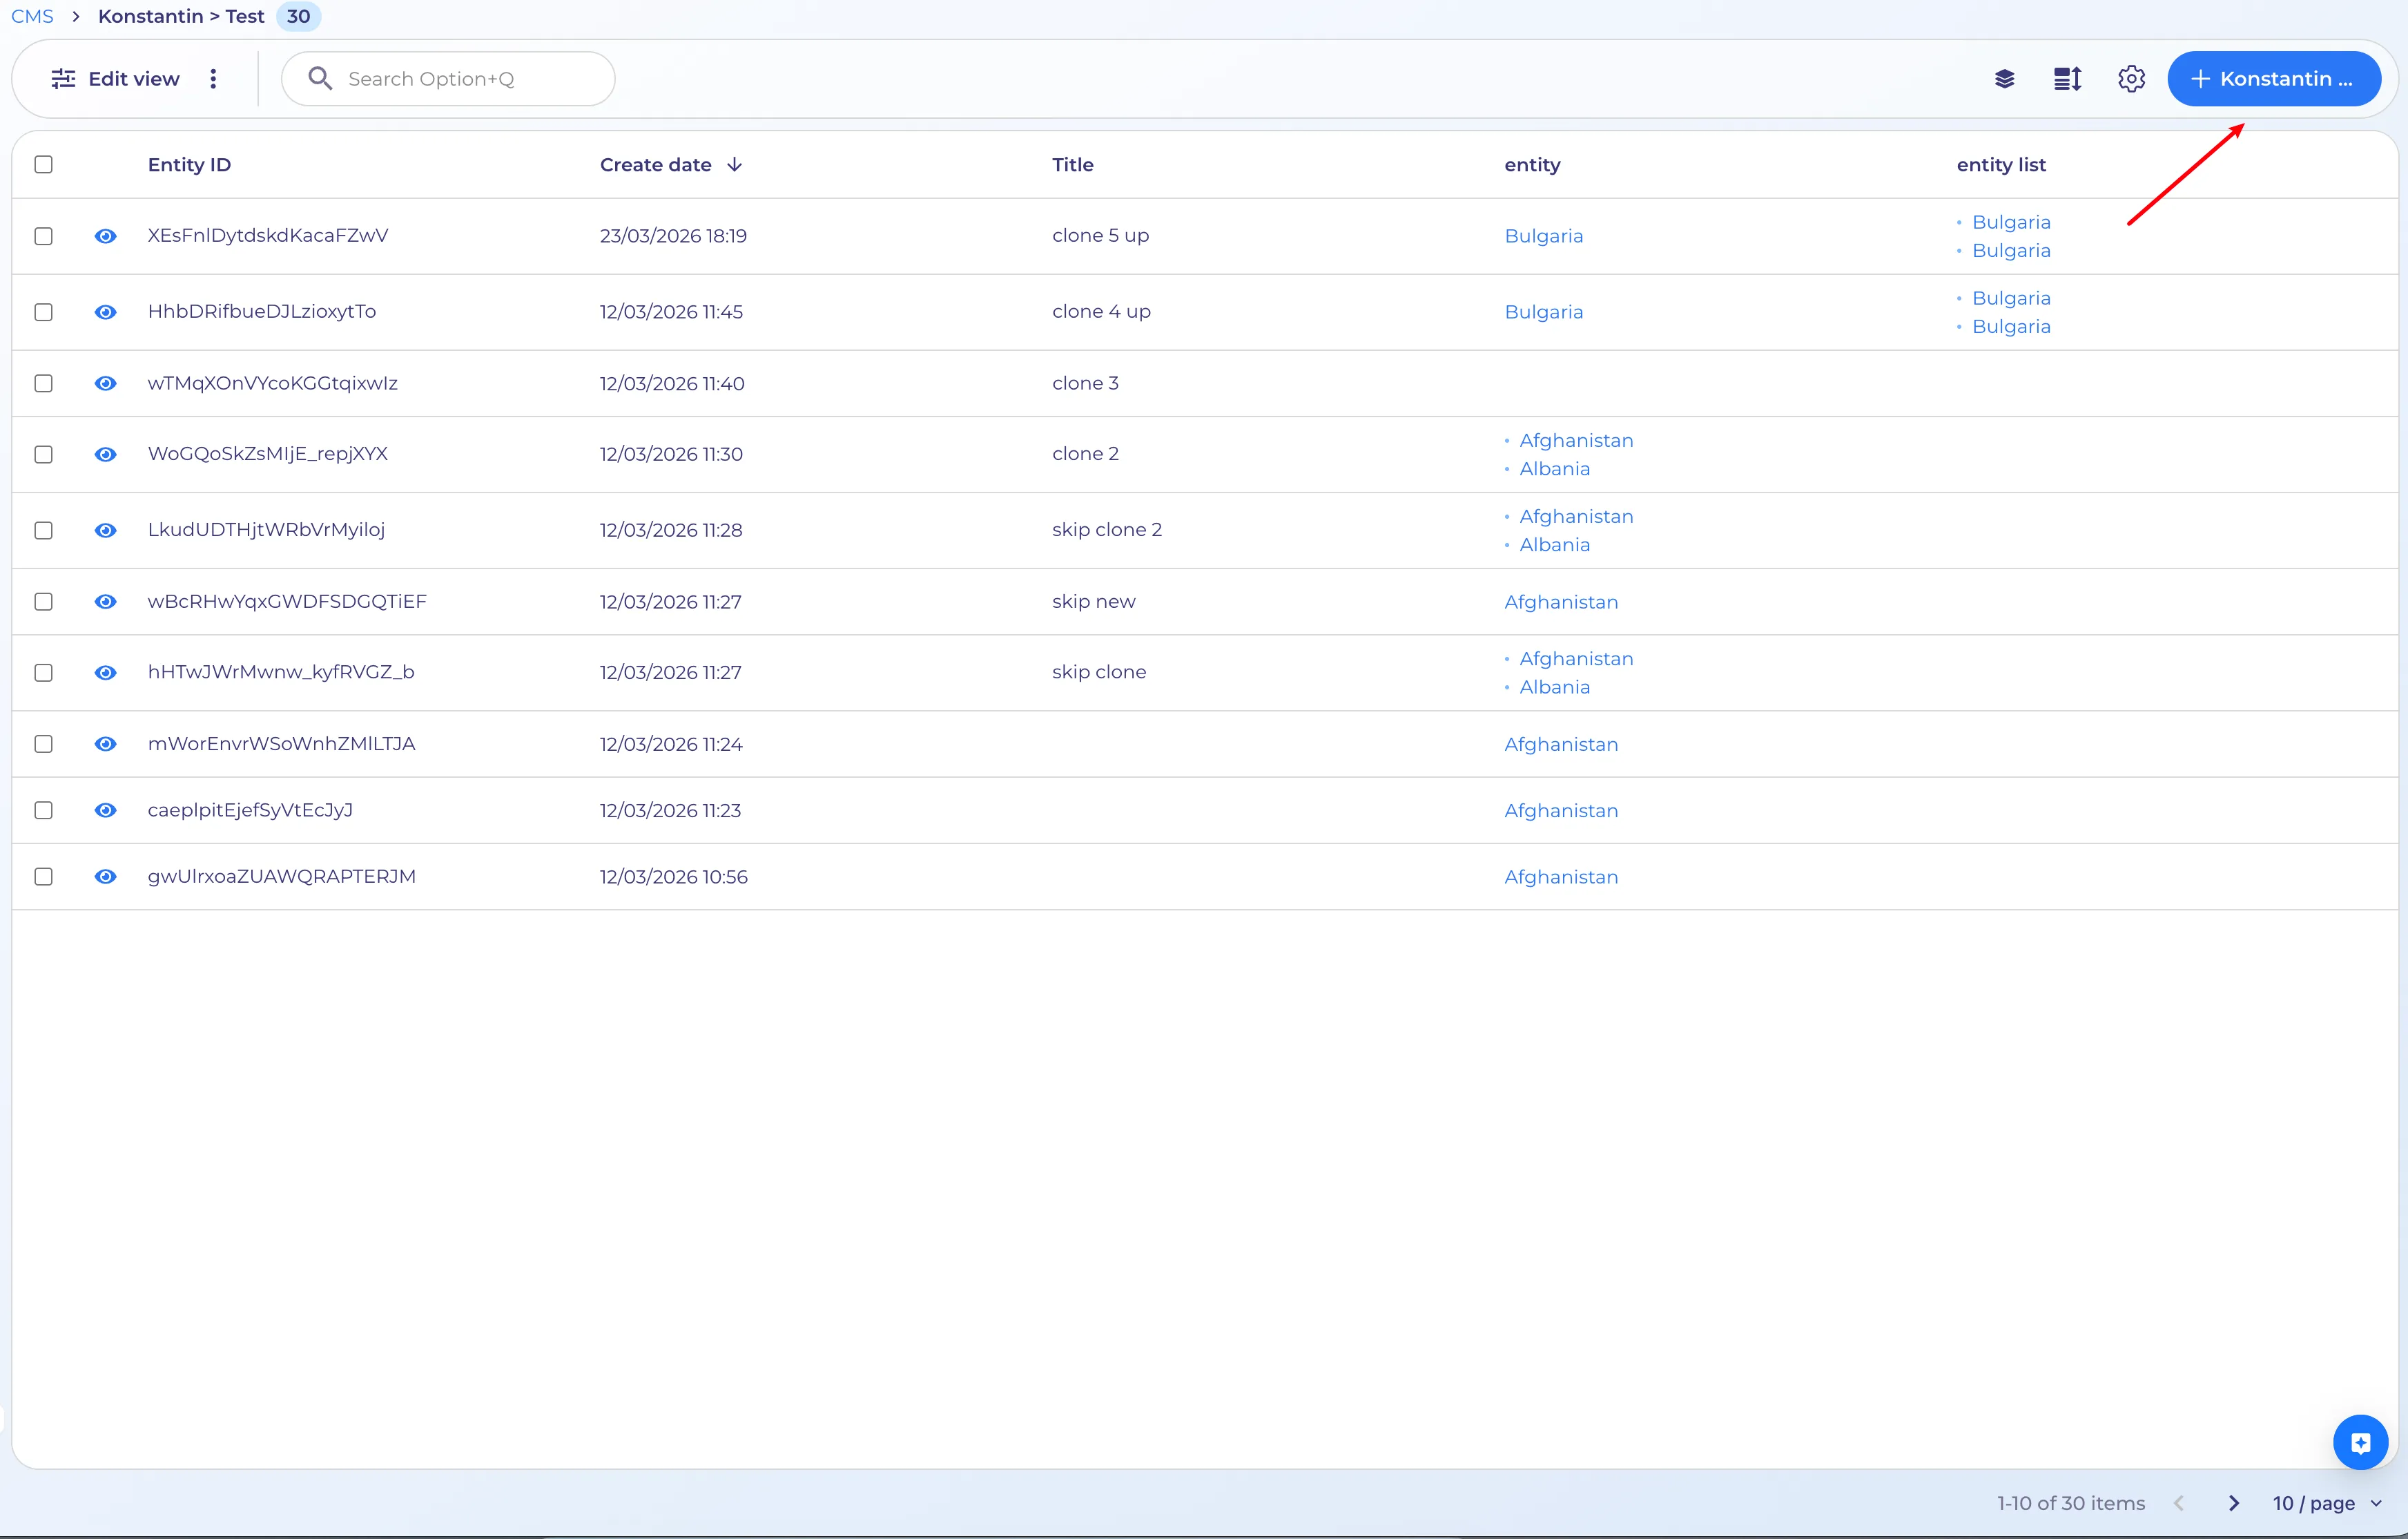Open Bulgaria entity link in clone 5 up row
Image resolution: width=2408 pixels, height=1539 pixels.
tap(1543, 236)
